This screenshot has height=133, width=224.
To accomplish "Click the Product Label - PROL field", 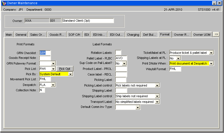I will click(121, 69).
